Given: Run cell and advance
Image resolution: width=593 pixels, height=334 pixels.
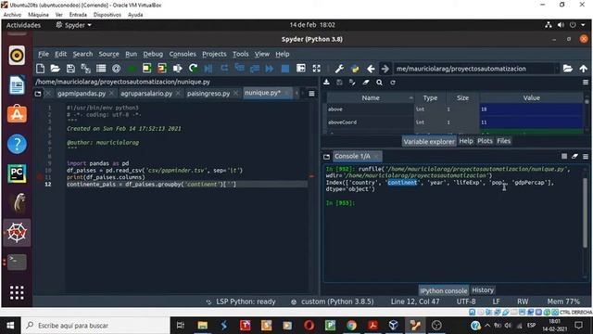Looking at the screenshot, I should click(x=162, y=69).
